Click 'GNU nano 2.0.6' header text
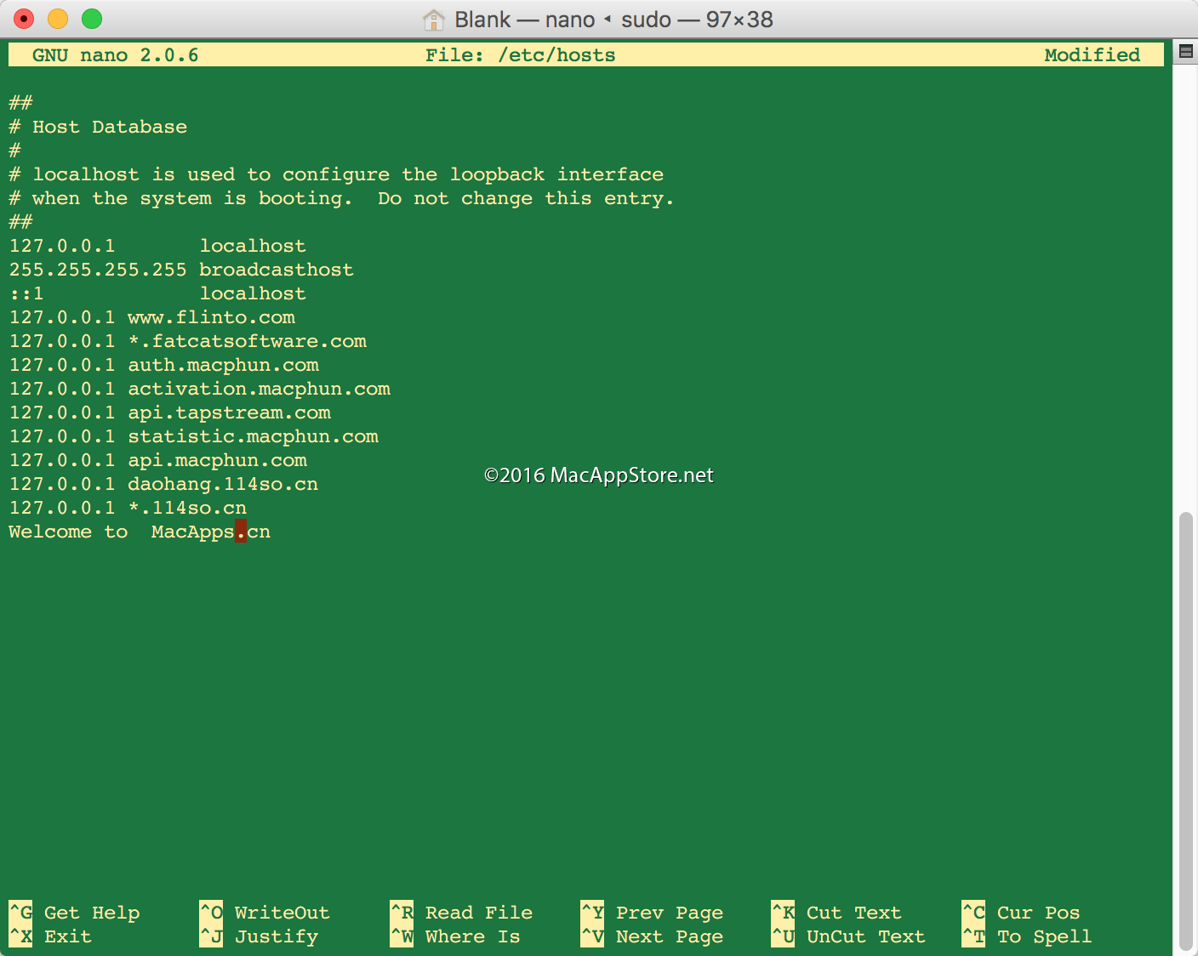Screen dimensions: 1198x956 pyautogui.click(x=116, y=55)
